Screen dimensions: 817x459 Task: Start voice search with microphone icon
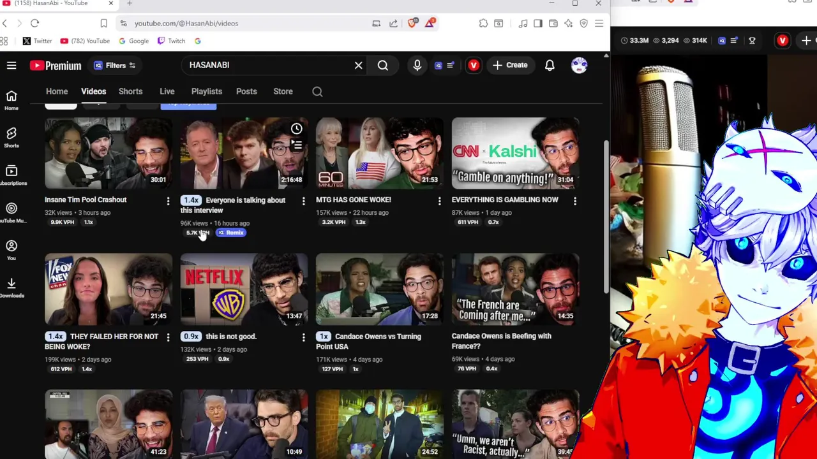click(x=417, y=65)
